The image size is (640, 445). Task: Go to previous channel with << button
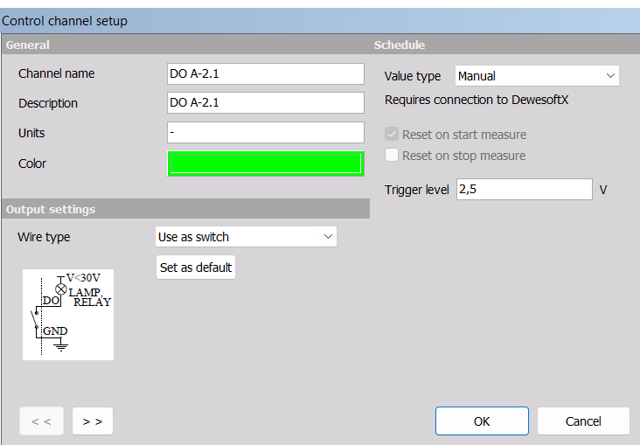coord(41,421)
